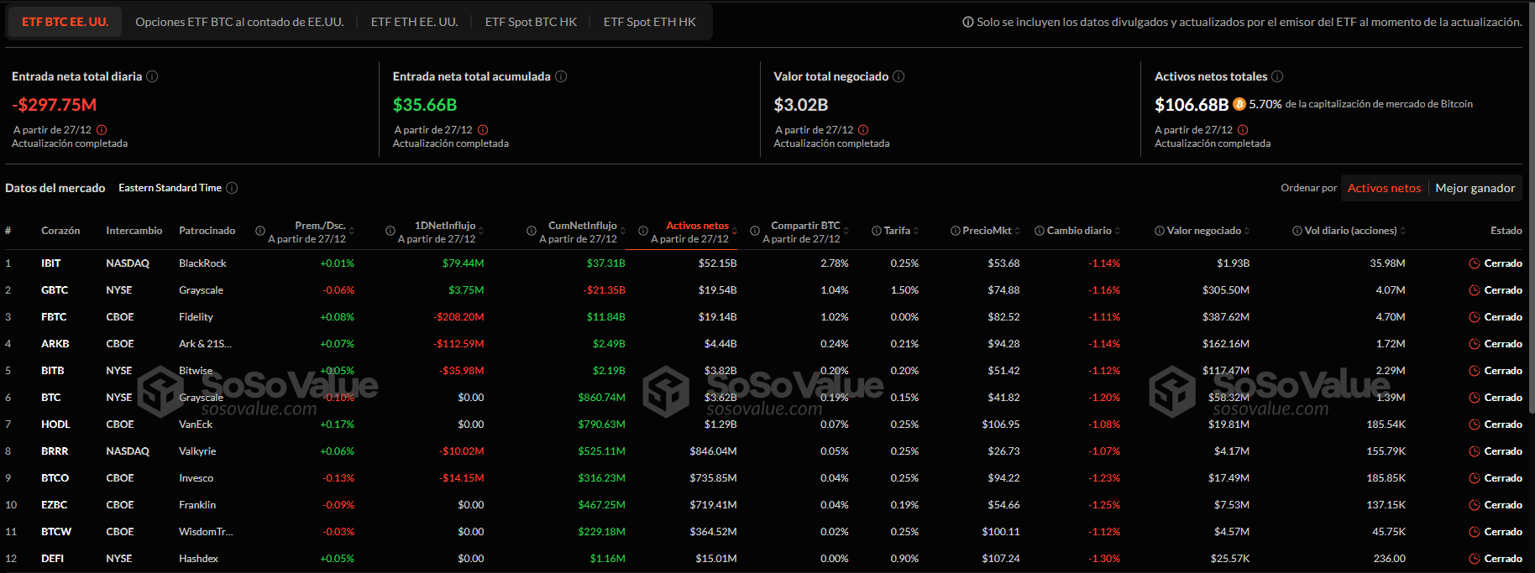The width and height of the screenshot is (1535, 573).
Task: Click Hashdex sponsor cell
Action: [198, 559]
